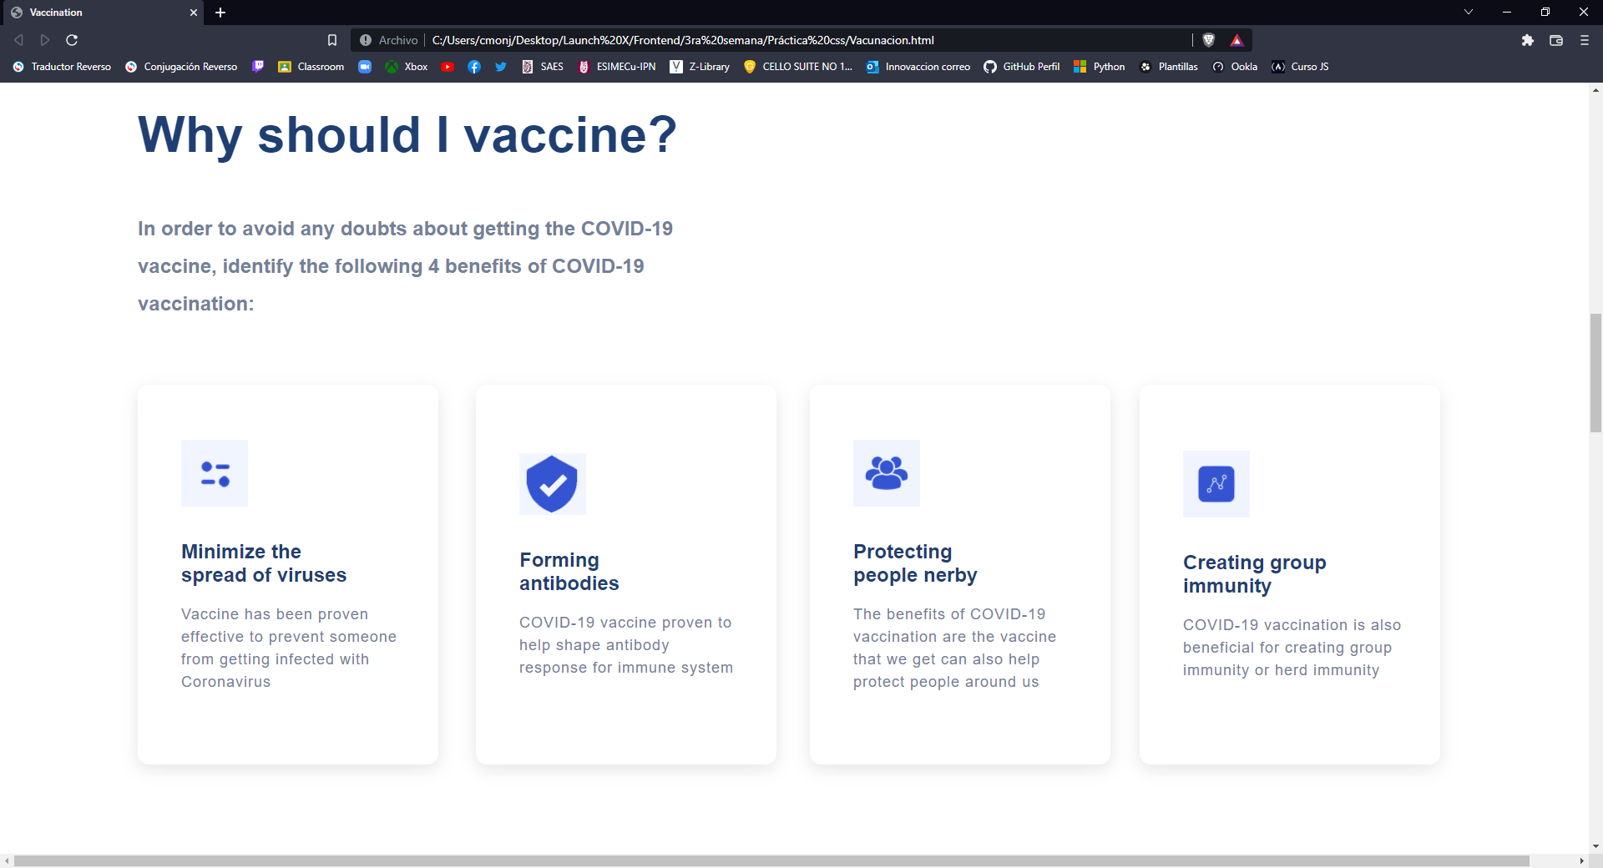Open the tab search dropdown chevron

point(1469,12)
